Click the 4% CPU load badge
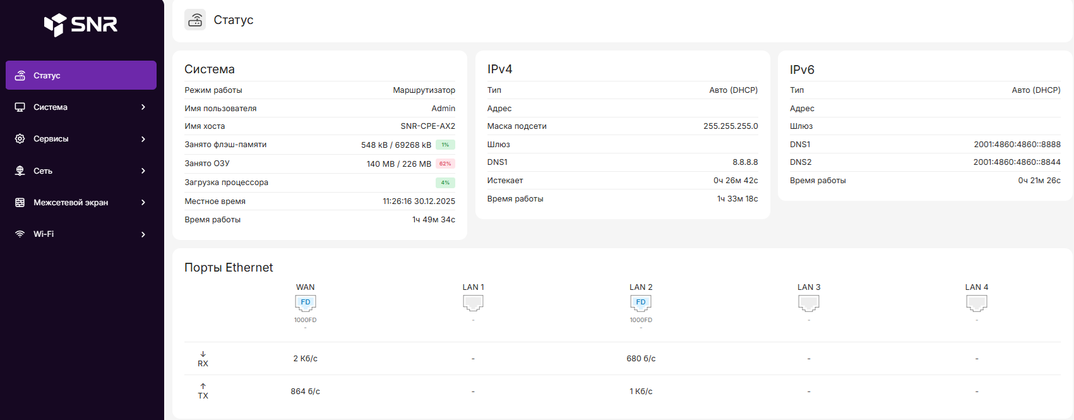This screenshot has width=1074, height=420. coord(445,183)
